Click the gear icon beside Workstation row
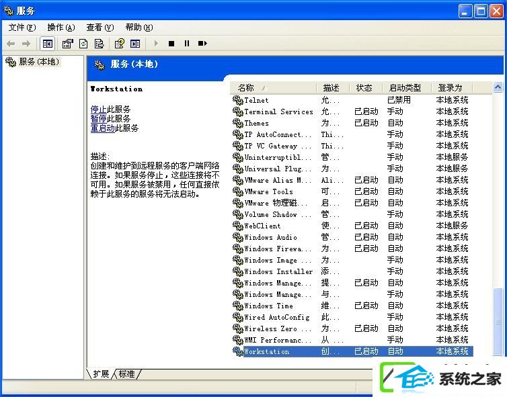Screen dimensions: 507x397 (237, 351)
